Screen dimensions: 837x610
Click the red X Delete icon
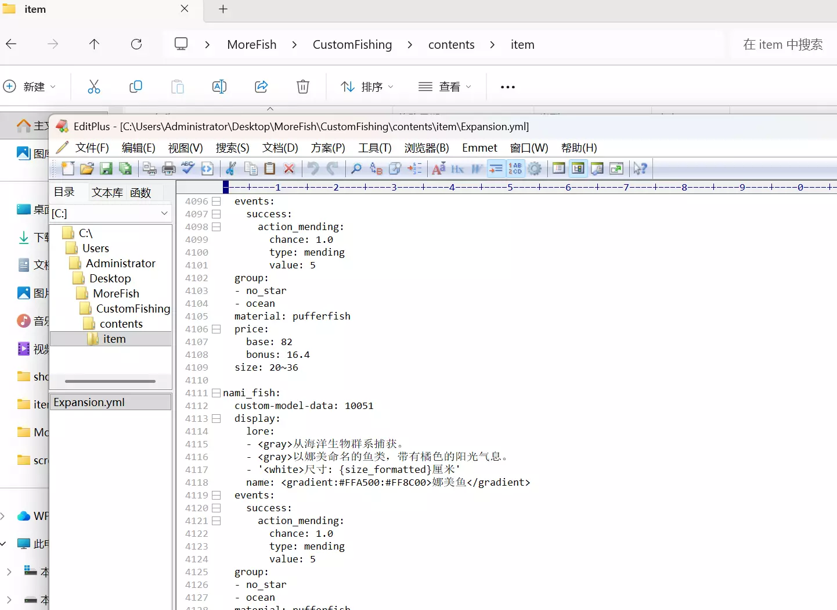pyautogui.click(x=289, y=168)
